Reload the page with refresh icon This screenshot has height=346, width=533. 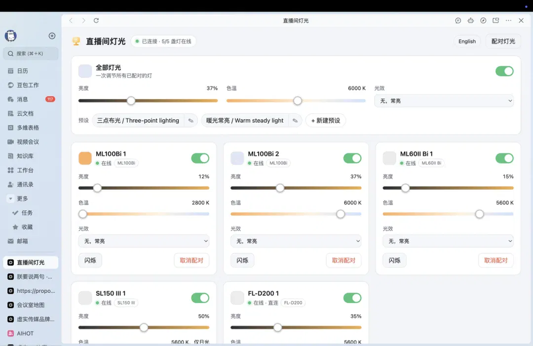point(96,20)
